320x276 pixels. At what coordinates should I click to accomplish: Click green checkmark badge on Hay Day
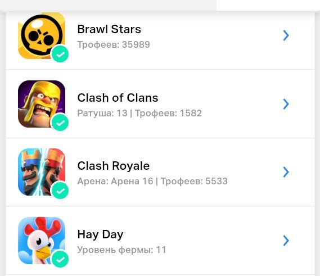point(60,259)
